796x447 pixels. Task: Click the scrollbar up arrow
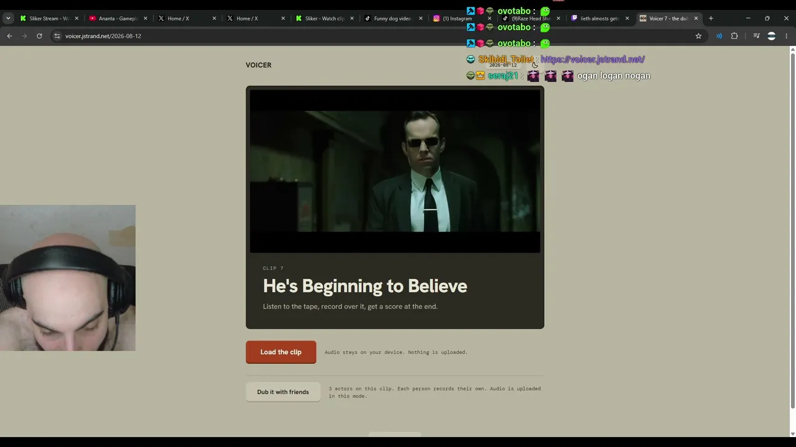coord(792,50)
